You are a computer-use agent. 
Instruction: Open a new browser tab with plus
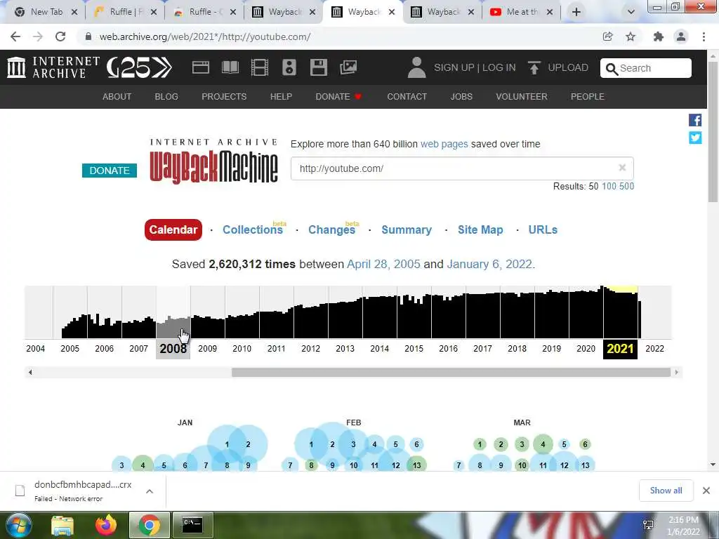click(576, 12)
